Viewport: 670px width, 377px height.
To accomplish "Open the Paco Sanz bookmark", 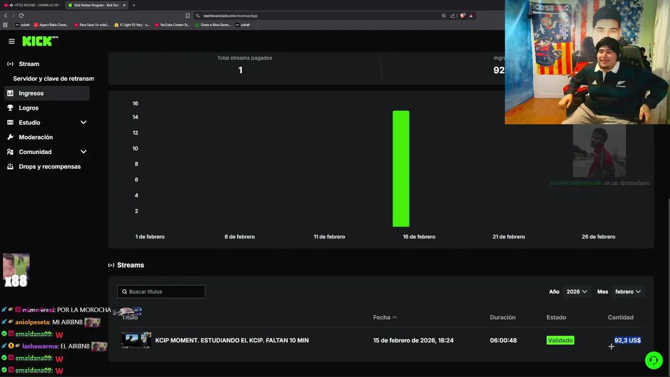I will click(x=92, y=25).
